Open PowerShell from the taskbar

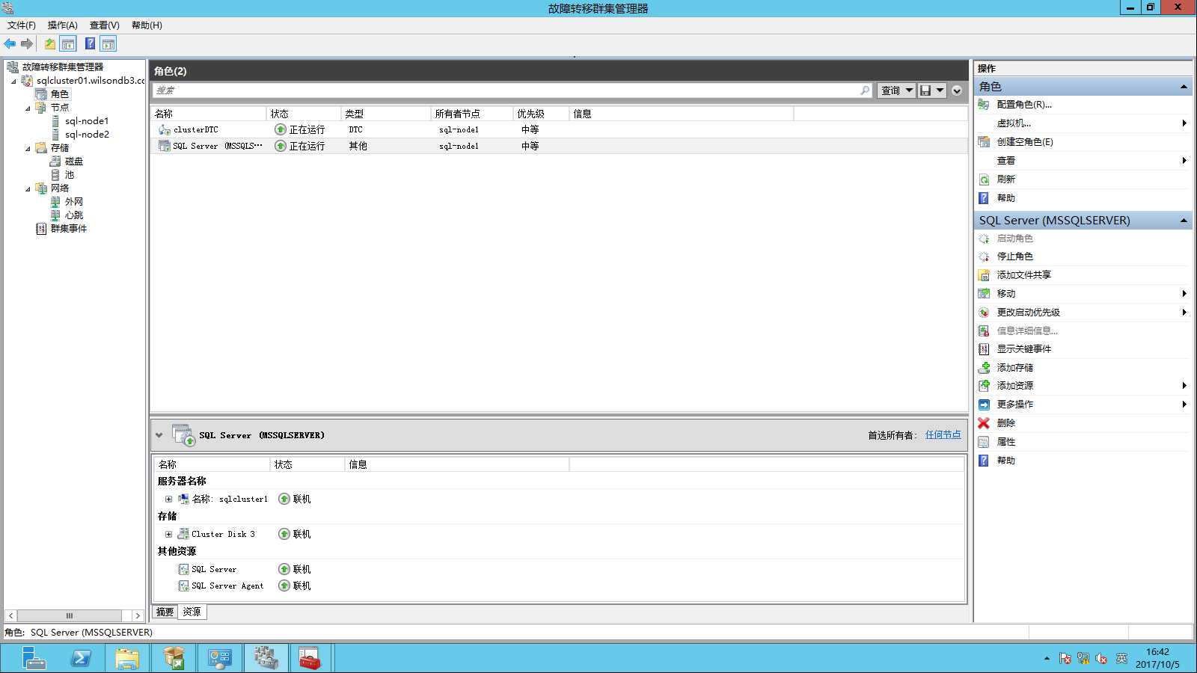(x=80, y=659)
